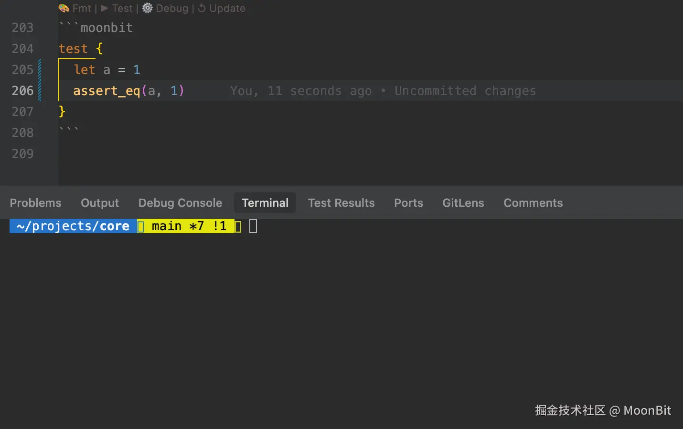Click line number 205 in gutter
The width and height of the screenshot is (683, 429).
[22, 70]
